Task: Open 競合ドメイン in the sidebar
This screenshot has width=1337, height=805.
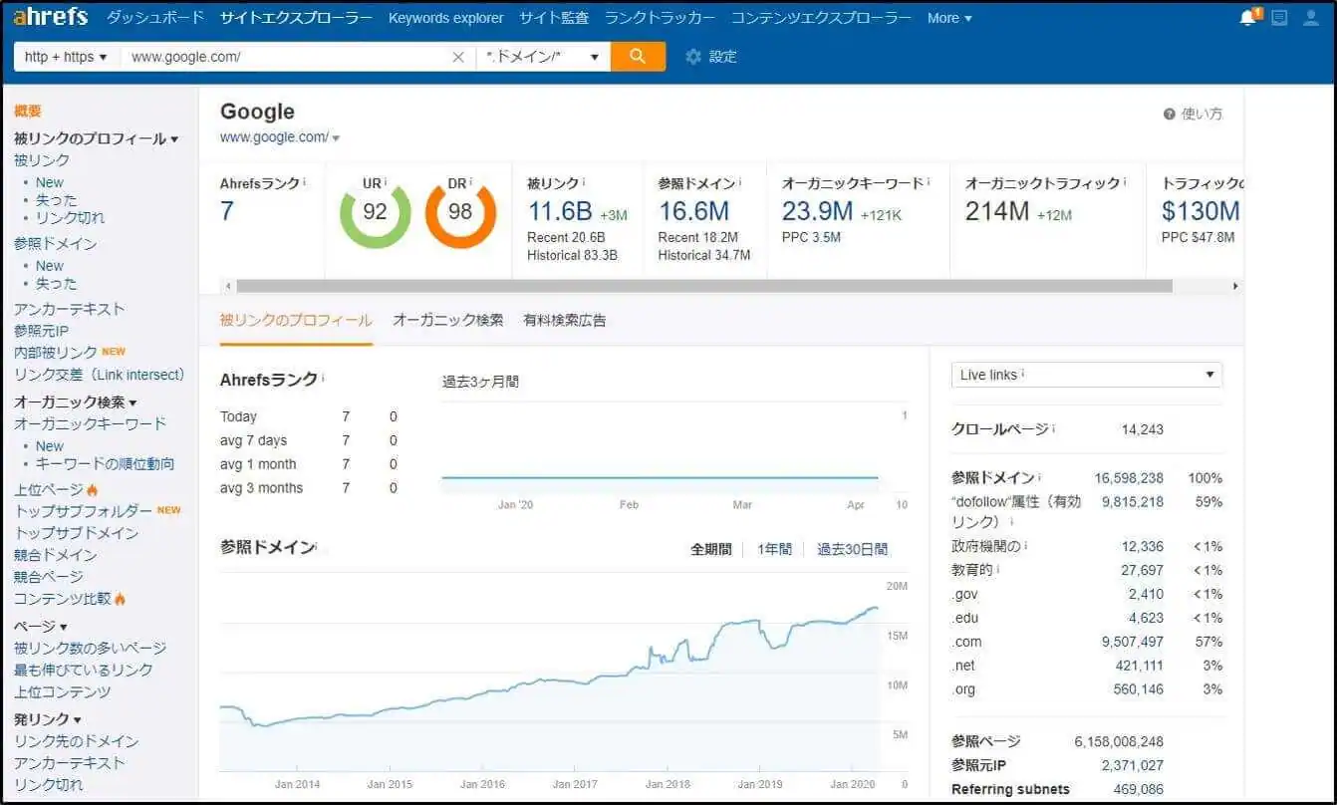Action: click(56, 555)
